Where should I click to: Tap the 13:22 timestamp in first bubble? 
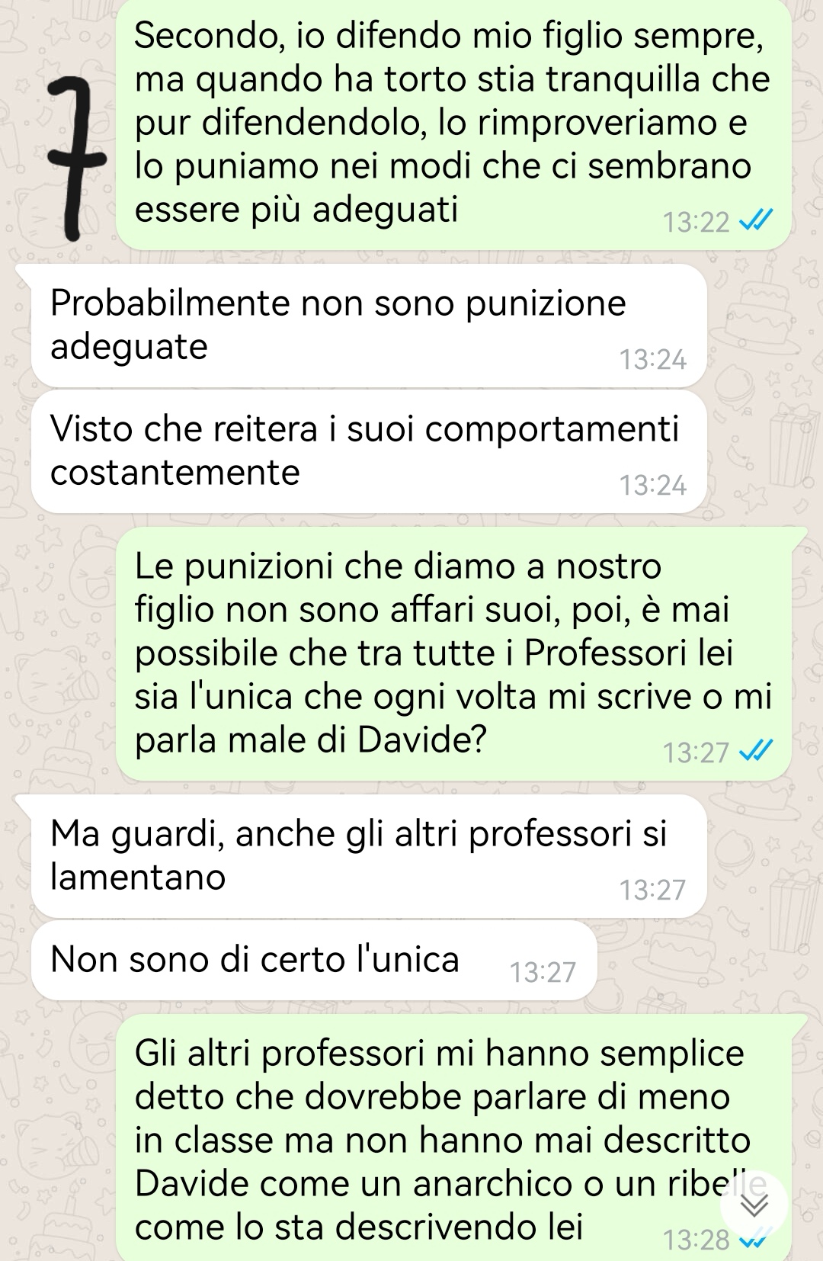point(697,222)
